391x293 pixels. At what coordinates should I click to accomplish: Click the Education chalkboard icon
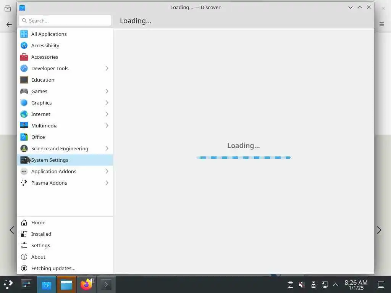click(x=24, y=80)
